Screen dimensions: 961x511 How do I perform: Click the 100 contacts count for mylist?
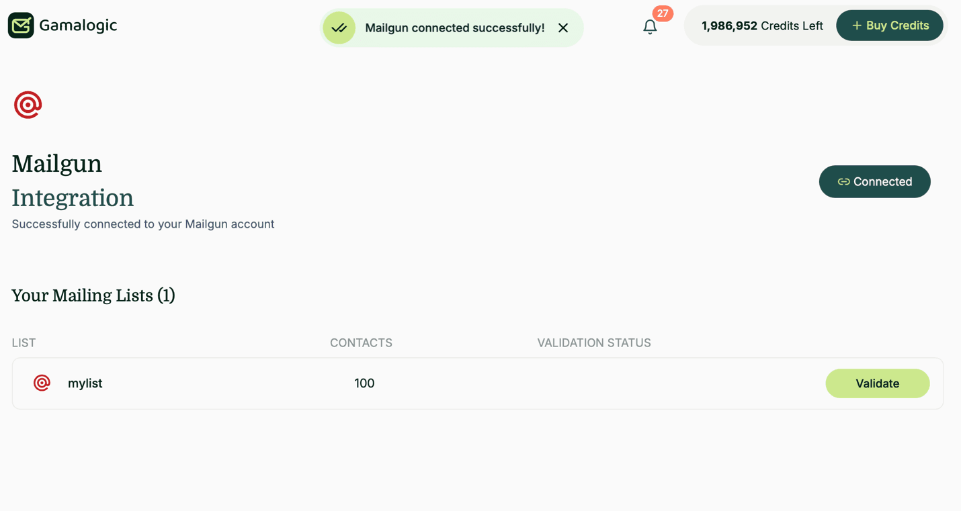[364, 383]
